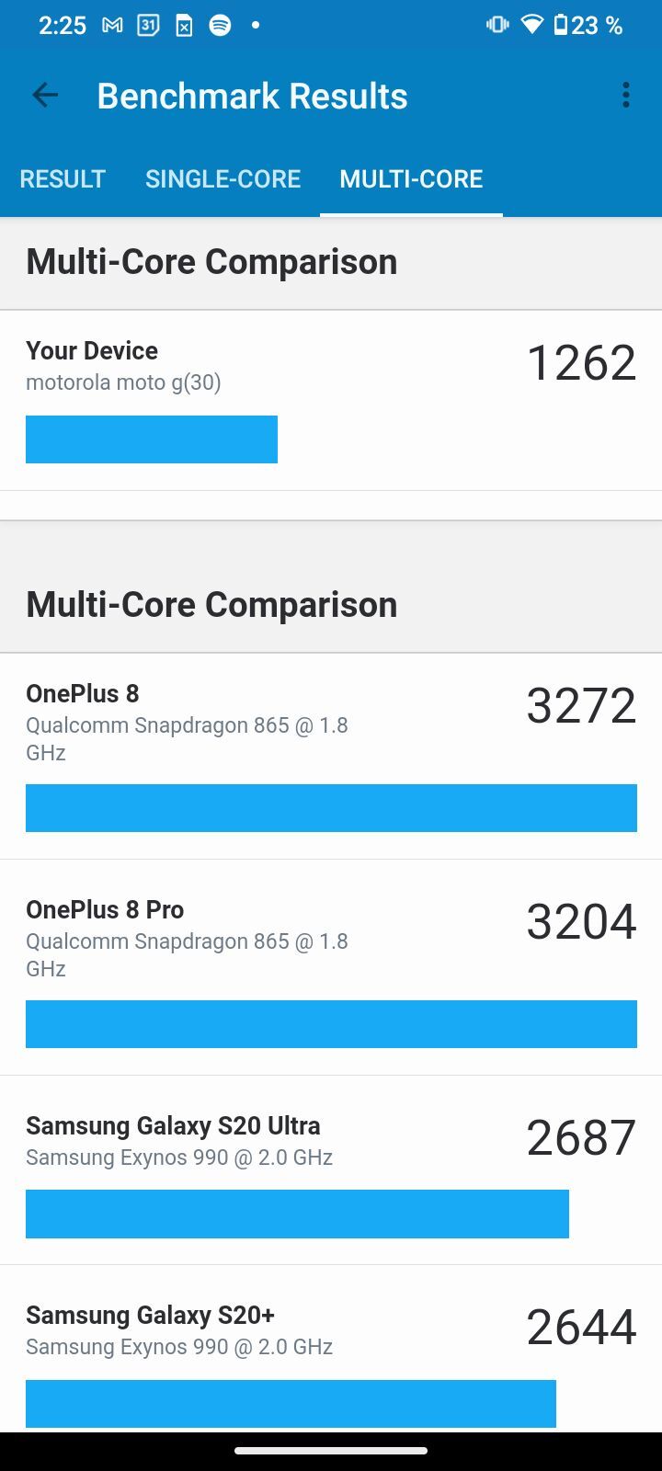Tap the back arrow icon
The image size is (662, 1471).
[44, 95]
